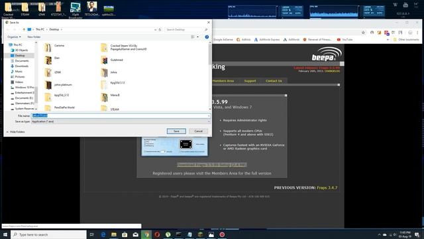Screen dimensions: 424x239
Task: Open Microsoft Store from taskbar
Action: (125, 234)
